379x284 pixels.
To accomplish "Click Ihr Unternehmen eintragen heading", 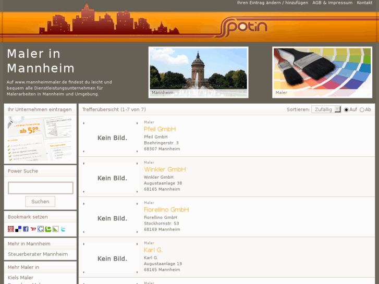I will pos(40,109).
